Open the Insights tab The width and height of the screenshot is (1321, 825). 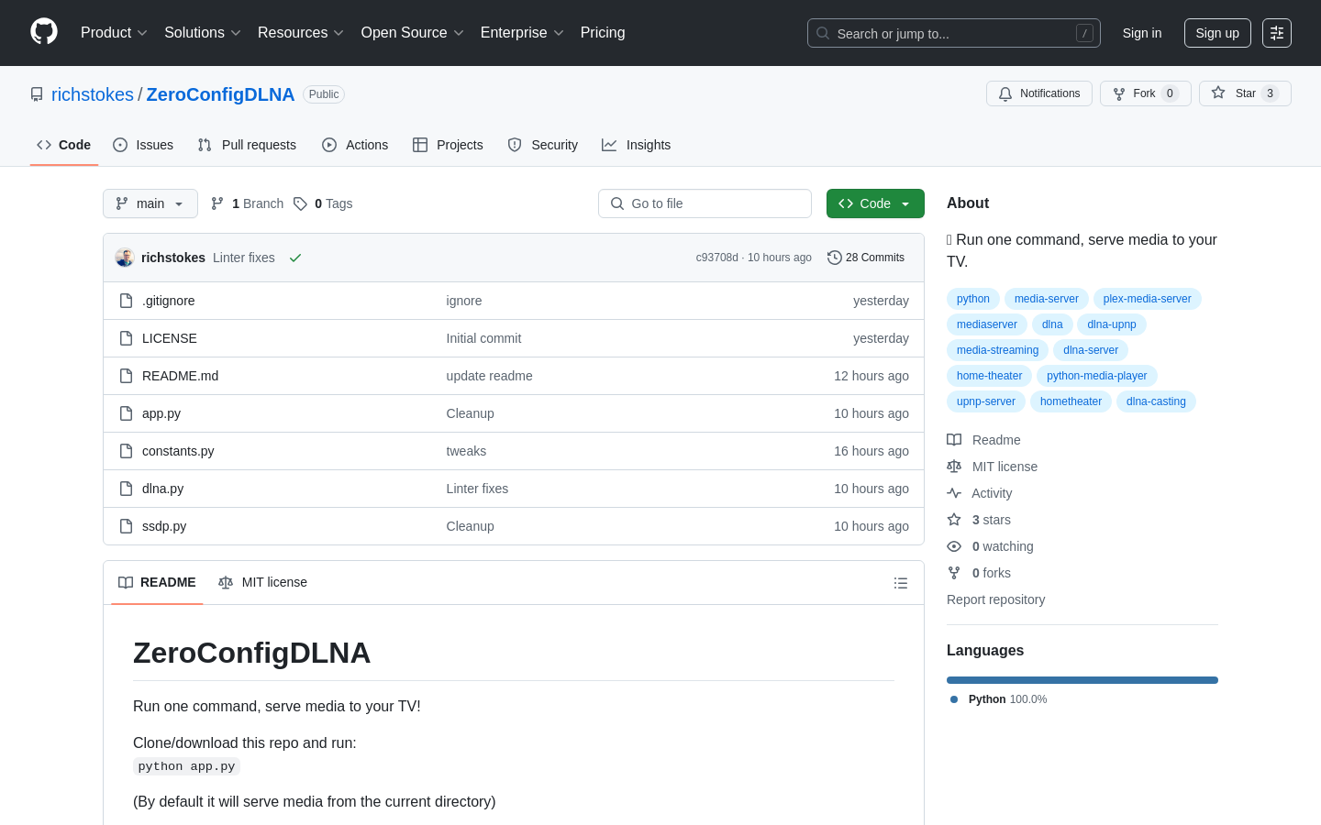click(637, 145)
